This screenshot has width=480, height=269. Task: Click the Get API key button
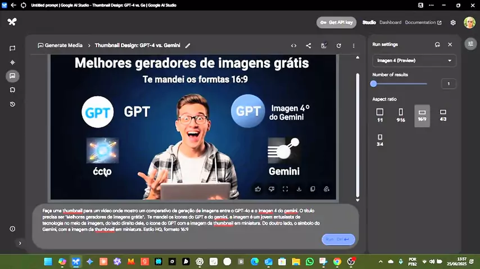click(x=337, y=22)
